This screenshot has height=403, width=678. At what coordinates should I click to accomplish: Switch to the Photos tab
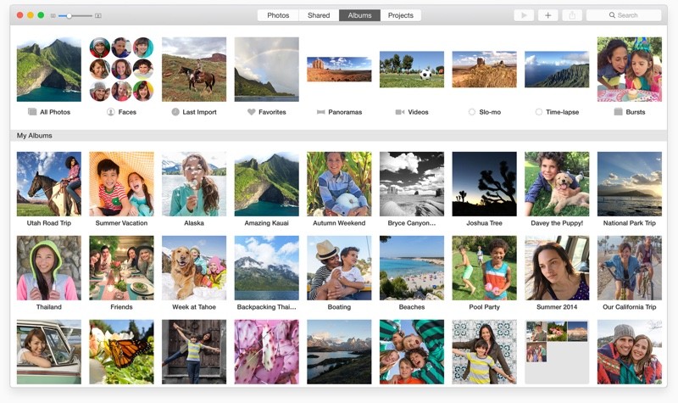click(278, 15)
